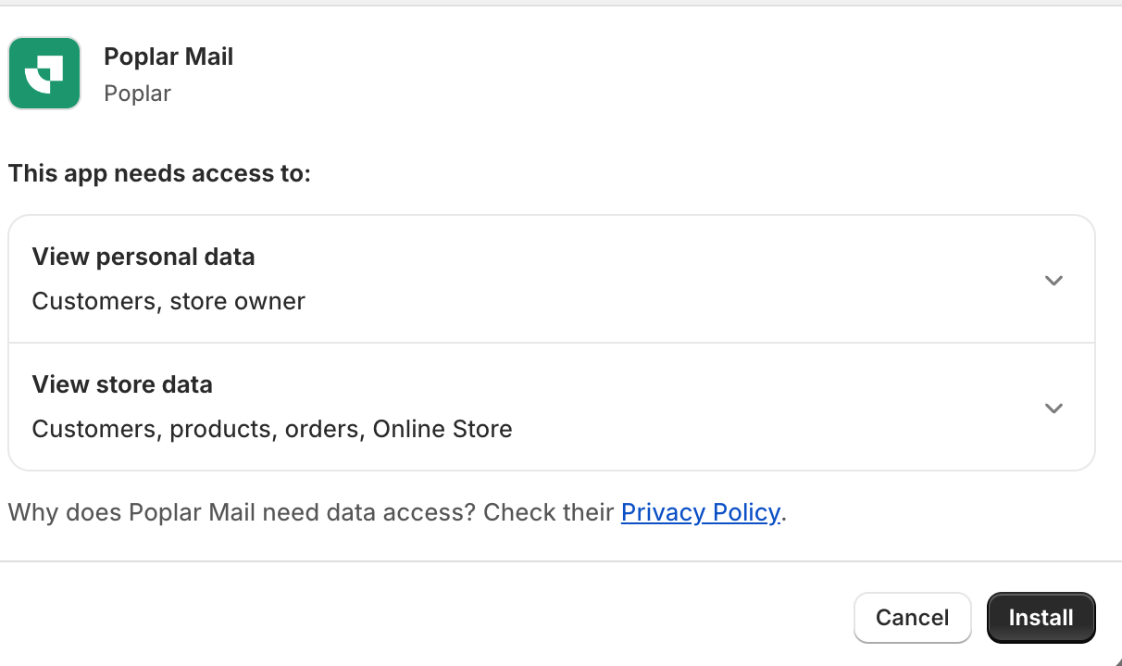Image resolution: width=1122 pixels, height=666 pixels.
Task: Click the "This app needs access to:" heading
Action: (x=159, y=173)
